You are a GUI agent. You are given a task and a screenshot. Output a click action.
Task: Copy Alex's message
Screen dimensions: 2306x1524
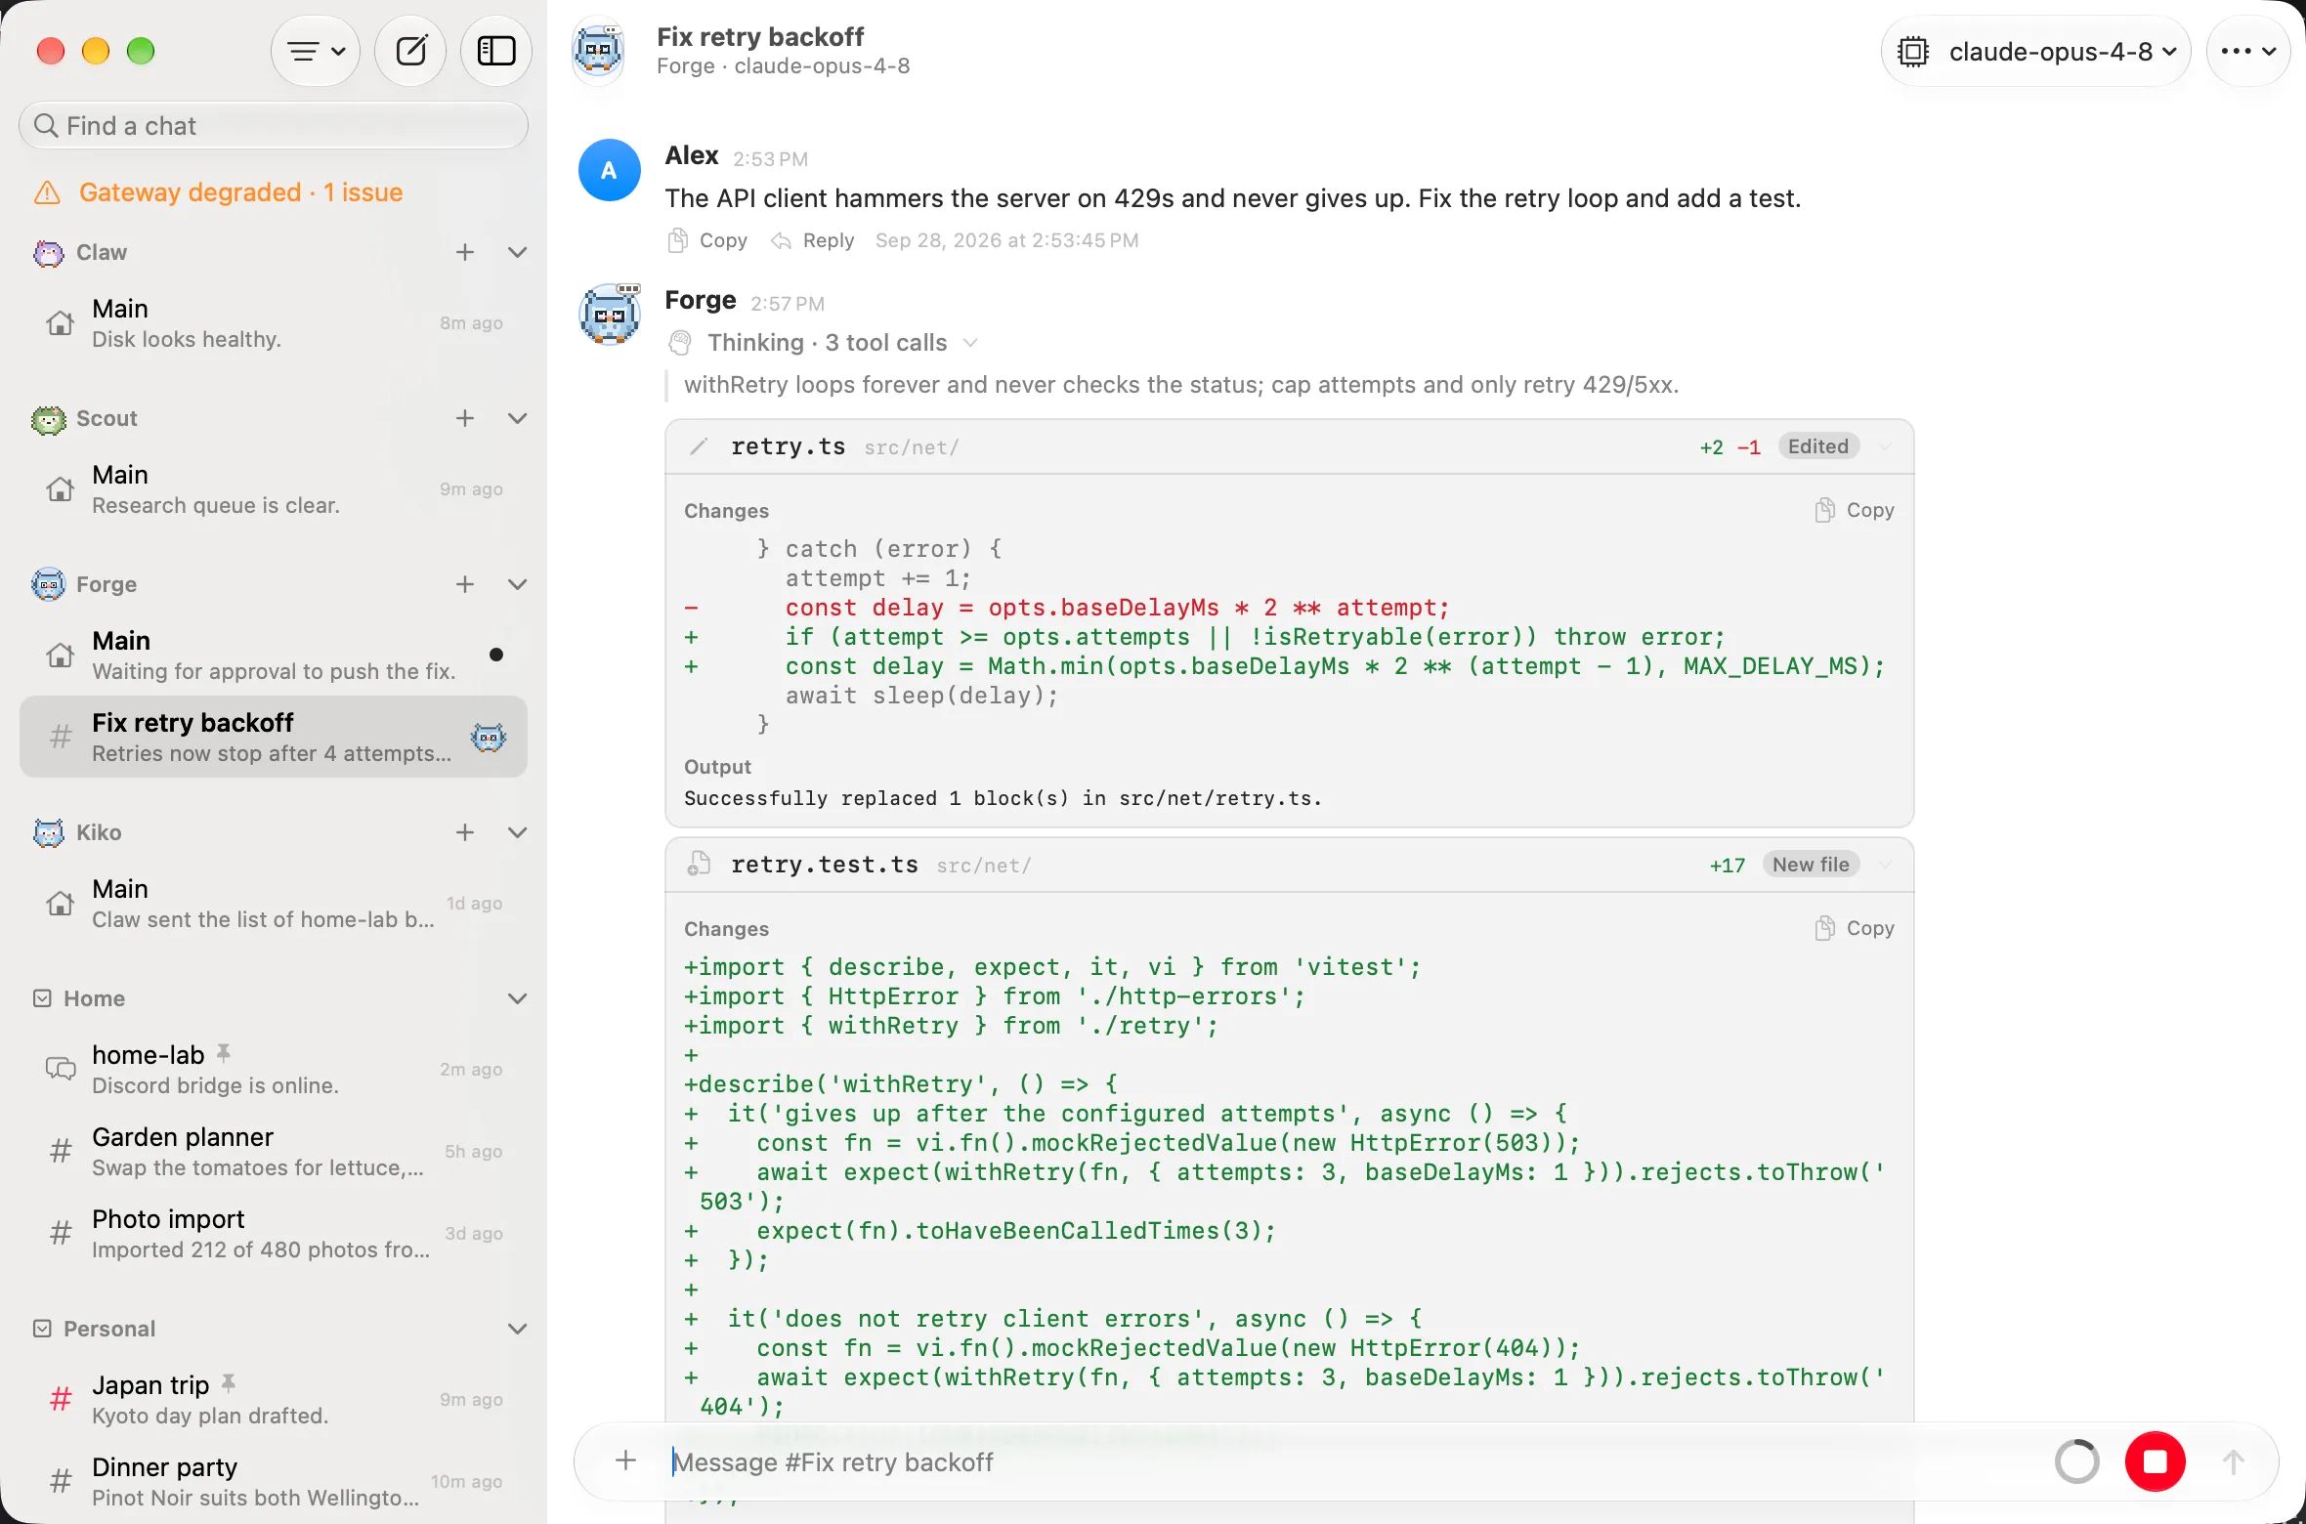707,240
